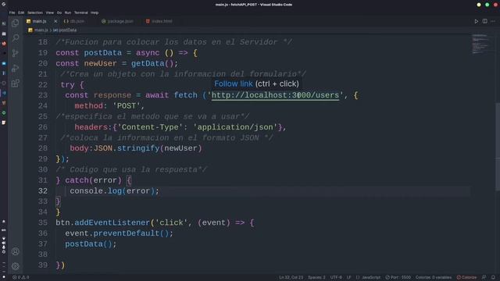Click 'POST' string on line 24
This screenshot has height=281, width=500.
pyautogui.click(x=127, y=106)
